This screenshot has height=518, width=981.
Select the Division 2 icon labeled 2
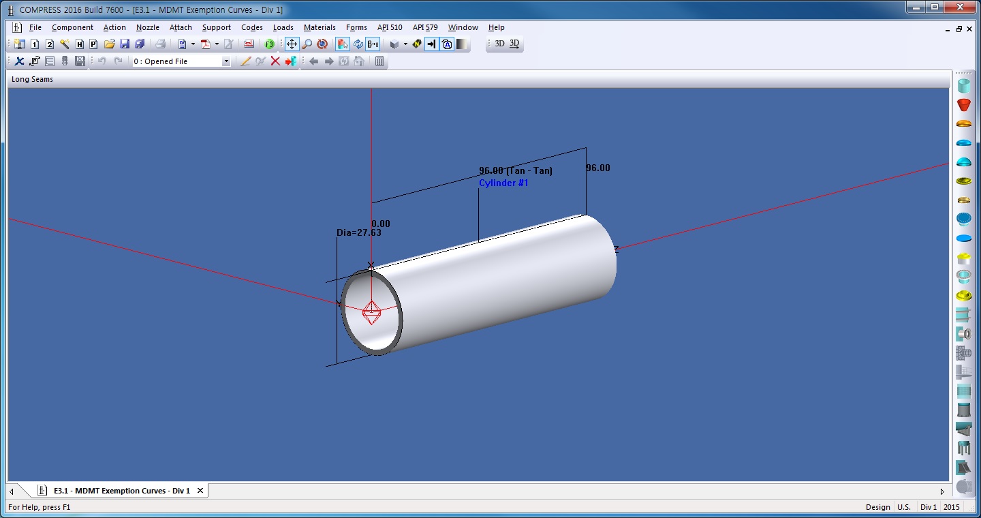(50, 44)
